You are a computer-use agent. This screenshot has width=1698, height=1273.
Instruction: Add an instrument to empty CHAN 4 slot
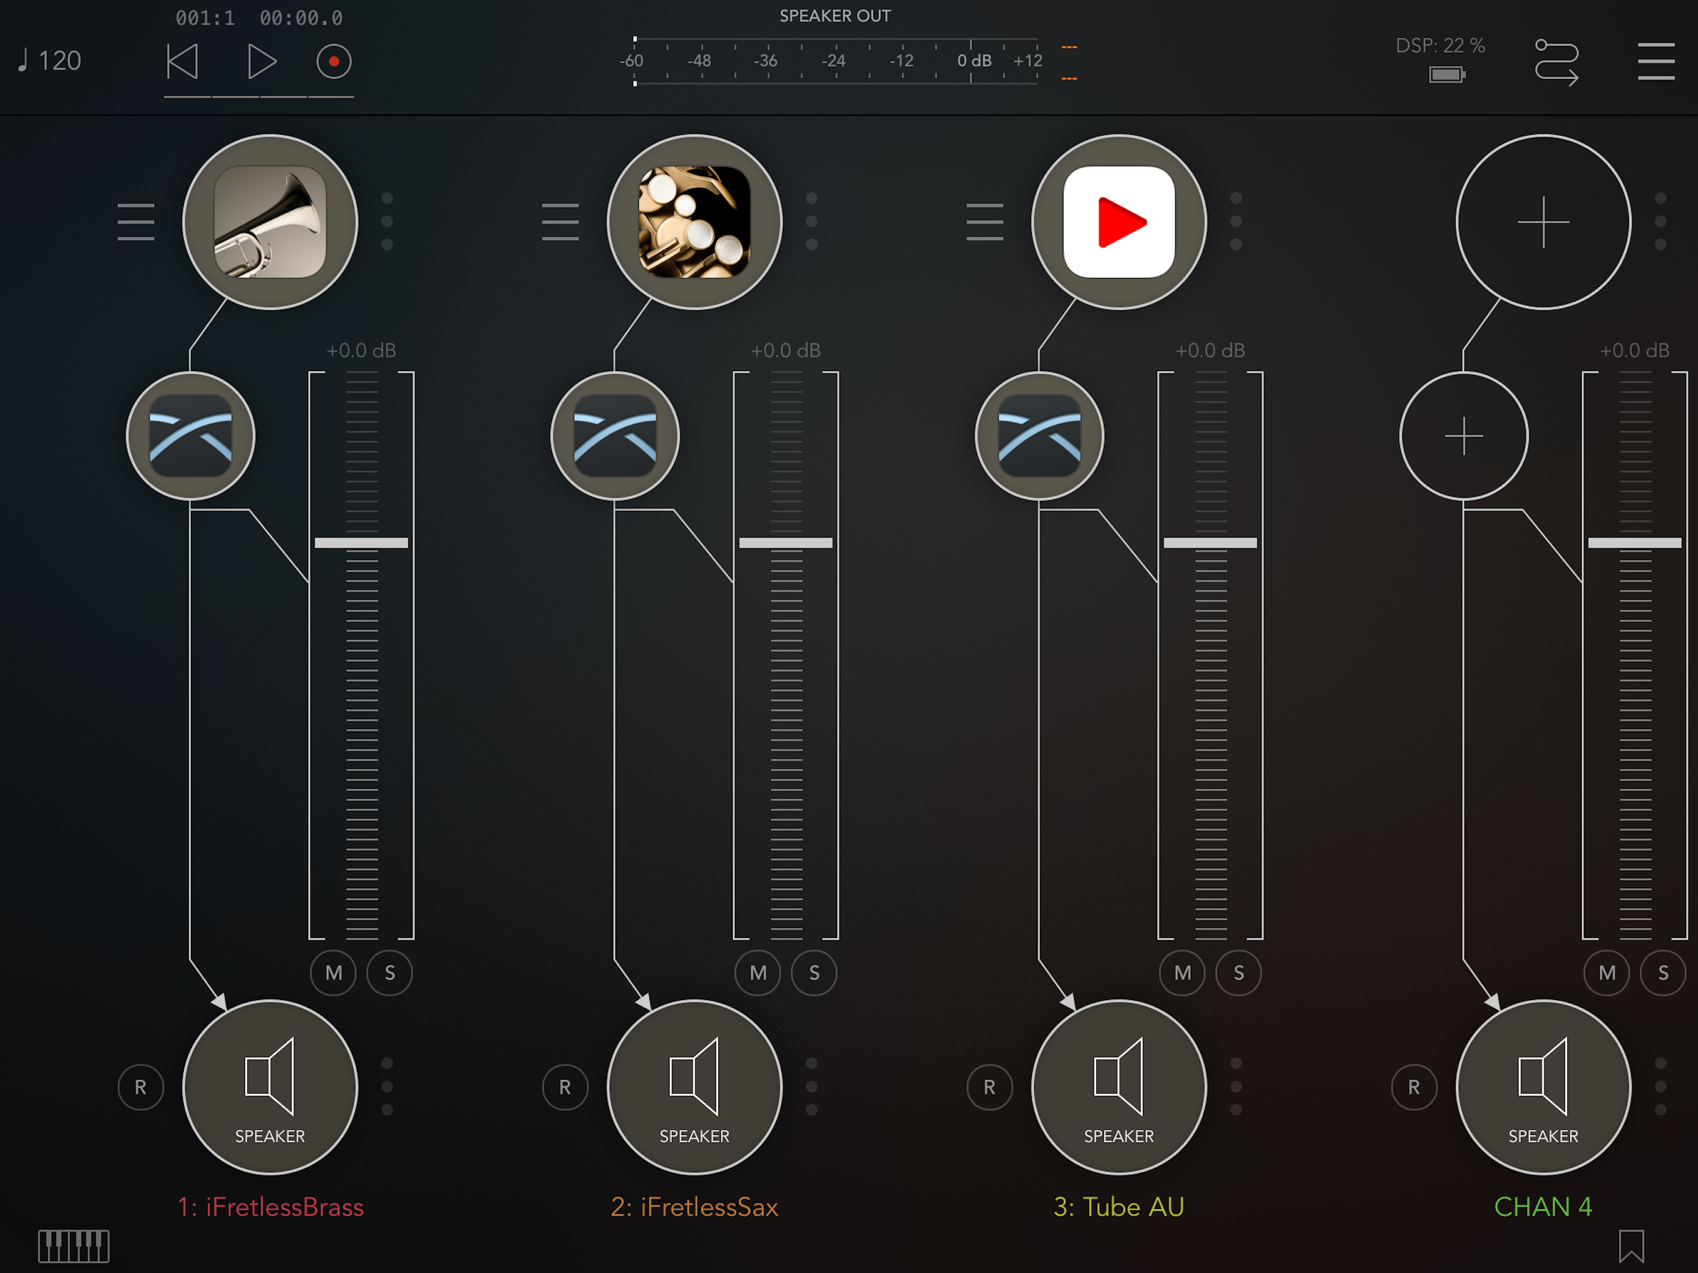tap(1543, 222)
